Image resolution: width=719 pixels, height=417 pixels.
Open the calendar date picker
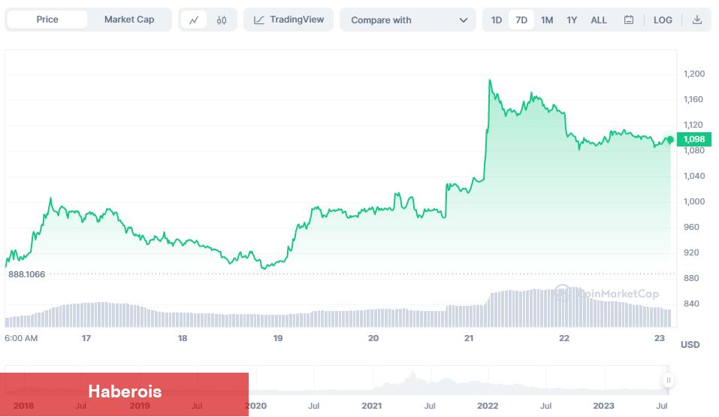(x=629, y=20)
